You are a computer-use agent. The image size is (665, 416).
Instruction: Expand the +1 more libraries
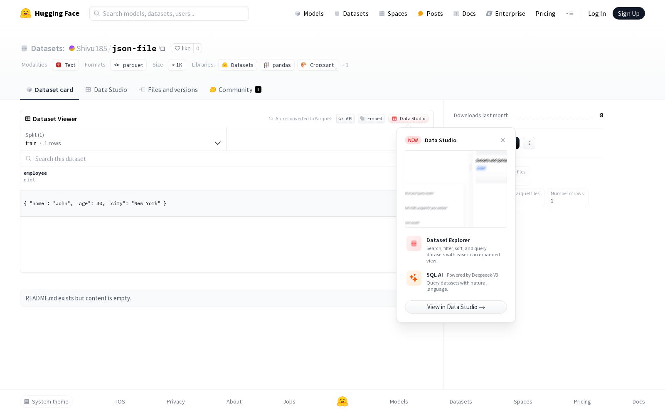(345, 65)
